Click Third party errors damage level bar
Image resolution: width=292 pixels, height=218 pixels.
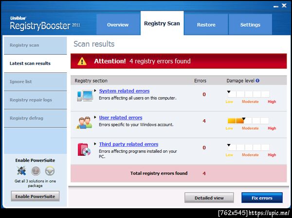[248, 147]
